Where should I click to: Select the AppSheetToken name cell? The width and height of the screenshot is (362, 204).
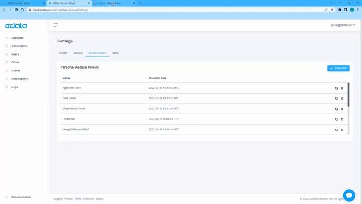tap(72, 88)
